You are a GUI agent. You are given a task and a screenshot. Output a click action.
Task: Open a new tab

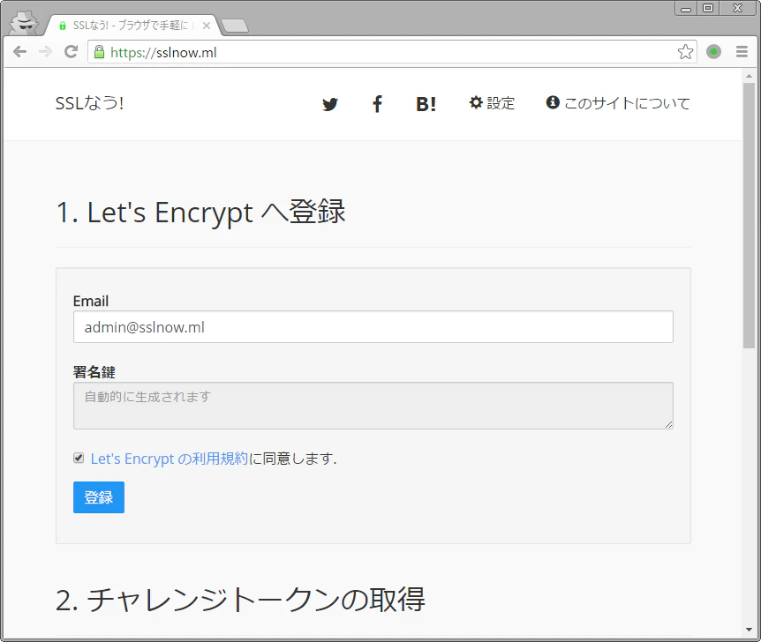235,26
